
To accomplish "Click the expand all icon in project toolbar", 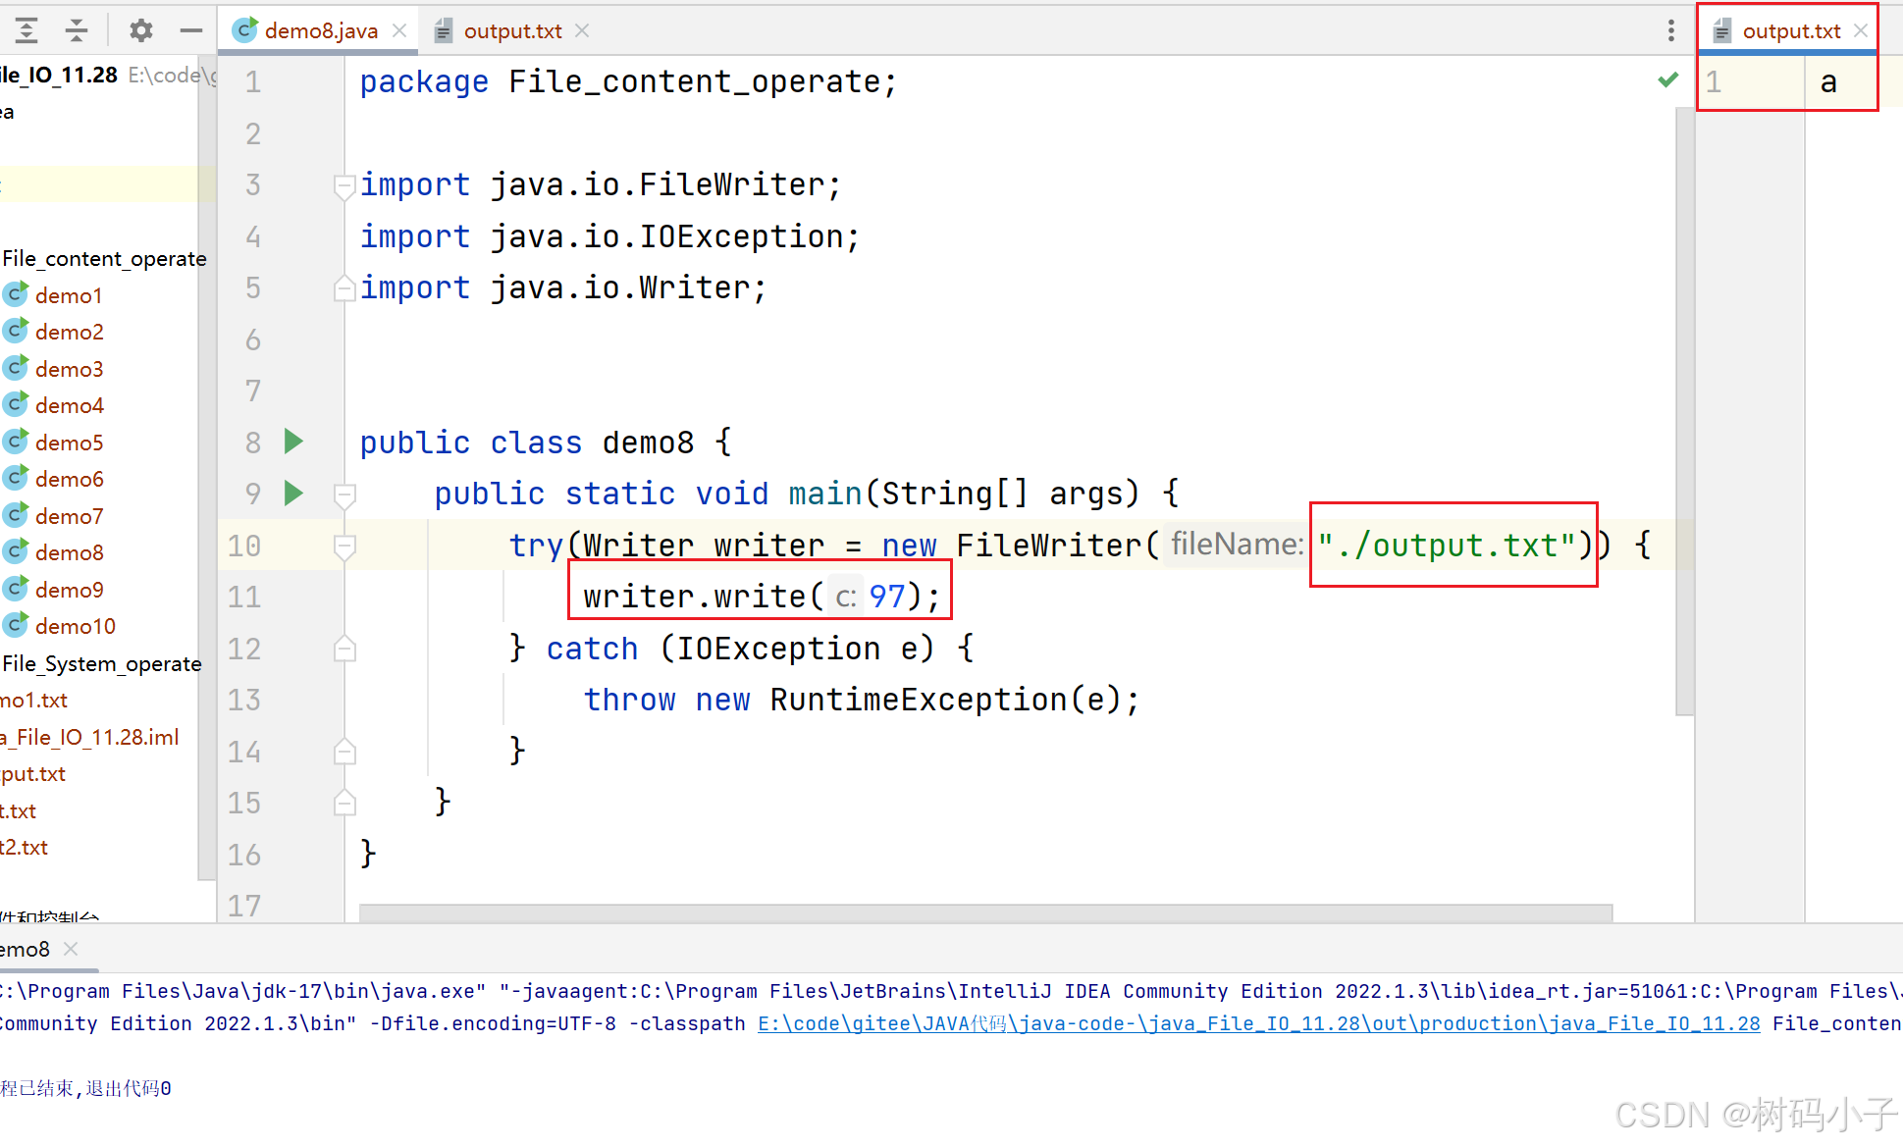I will tap(26, 30).
